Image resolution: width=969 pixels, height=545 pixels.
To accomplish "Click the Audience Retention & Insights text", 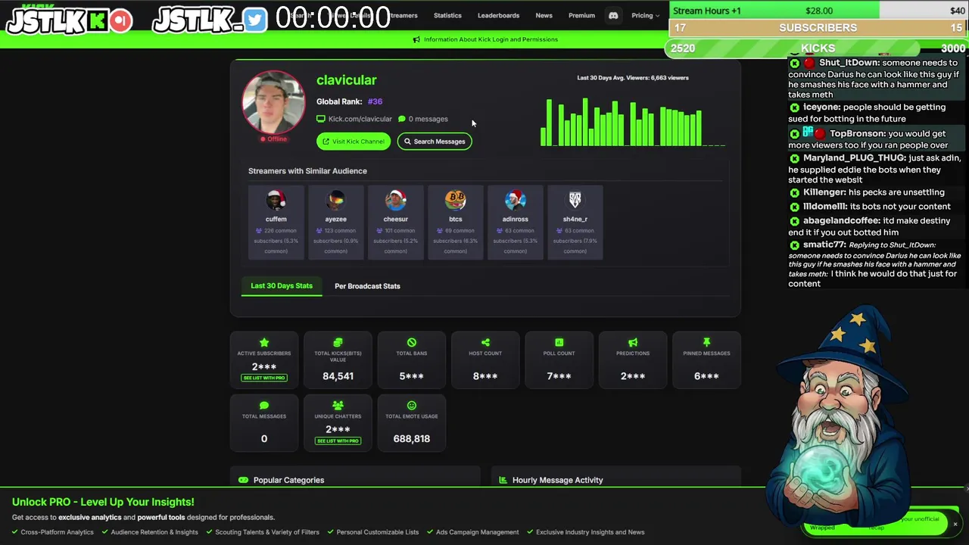I will (154, 532).
